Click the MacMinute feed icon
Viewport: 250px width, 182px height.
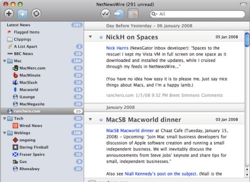[x=15, y=75]
